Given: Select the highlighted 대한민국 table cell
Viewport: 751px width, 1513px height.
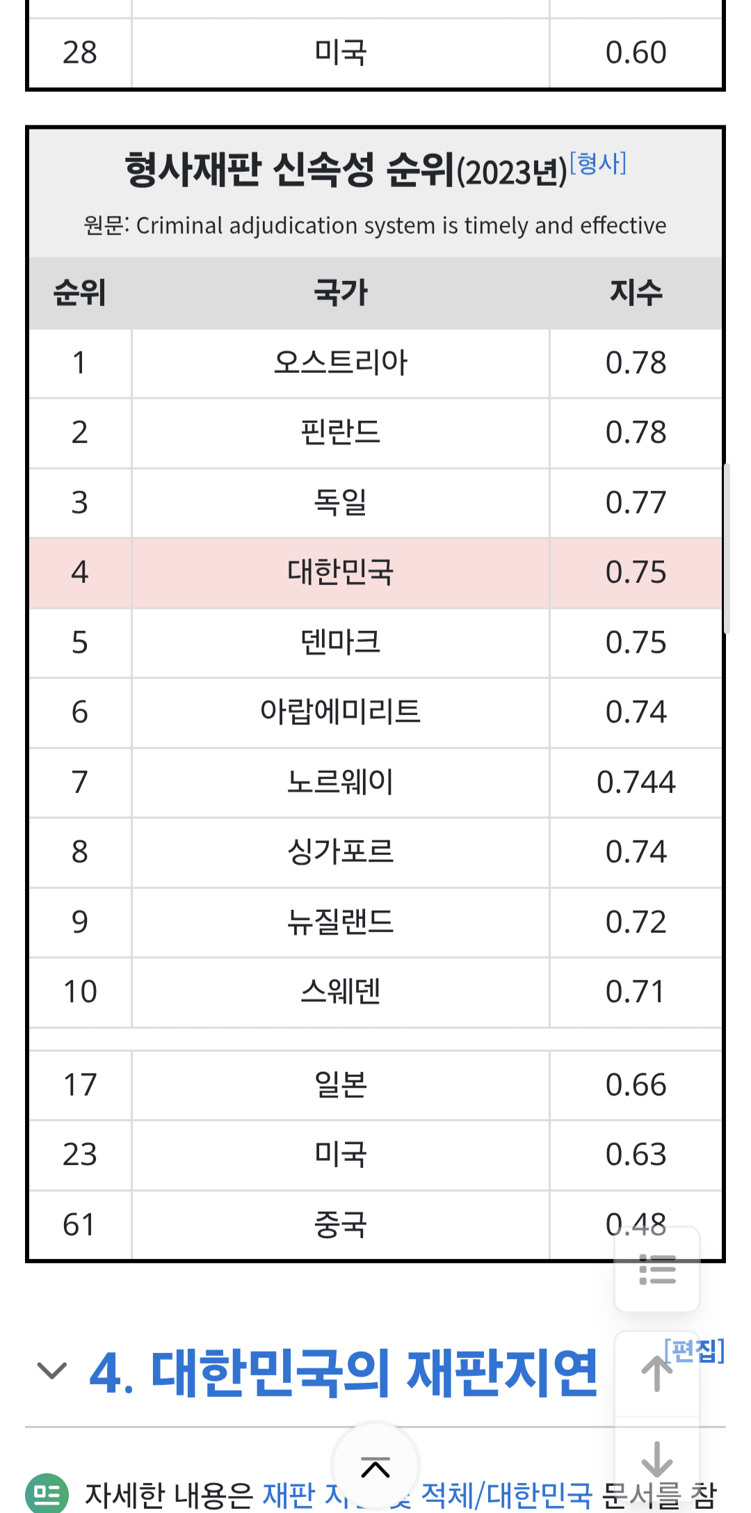Looking at the screenshot, I should point(340,573).
